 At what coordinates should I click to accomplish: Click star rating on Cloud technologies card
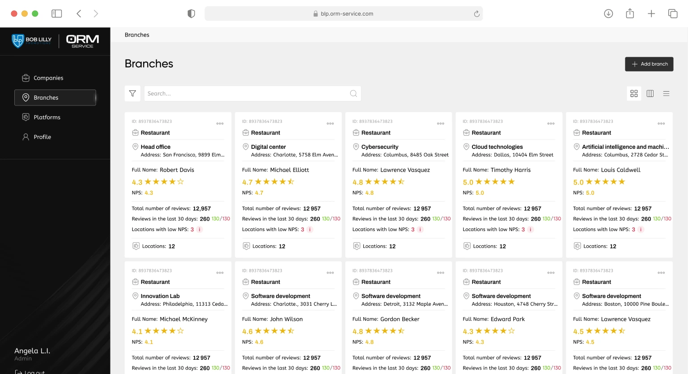click(495, 182)
